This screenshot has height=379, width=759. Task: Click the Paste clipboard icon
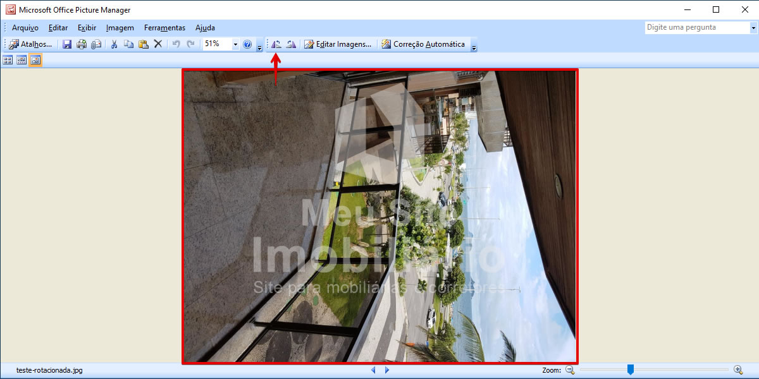point(143,44)
